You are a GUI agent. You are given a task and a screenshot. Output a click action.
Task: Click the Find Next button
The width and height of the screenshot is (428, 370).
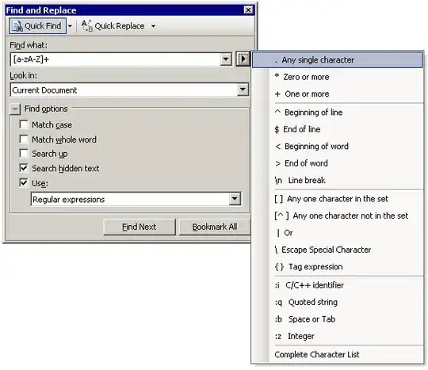coord(139,227)
